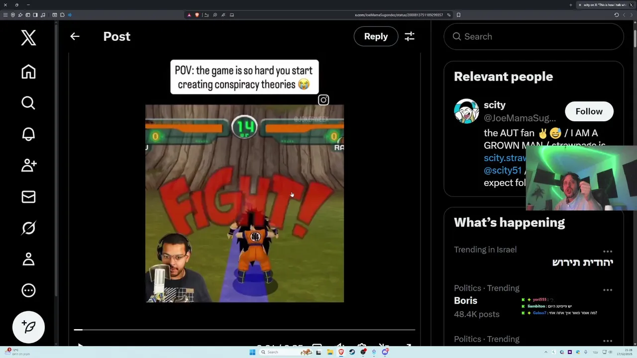Click the browser address bar URL

(399, 15)
